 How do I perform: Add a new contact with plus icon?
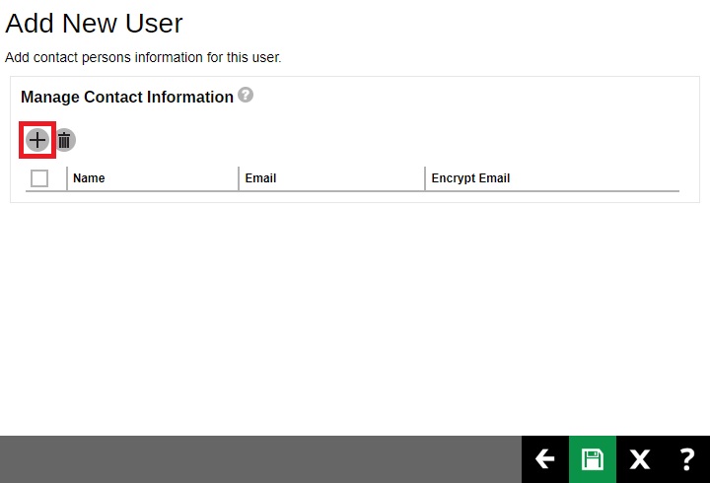coord(37,140)
